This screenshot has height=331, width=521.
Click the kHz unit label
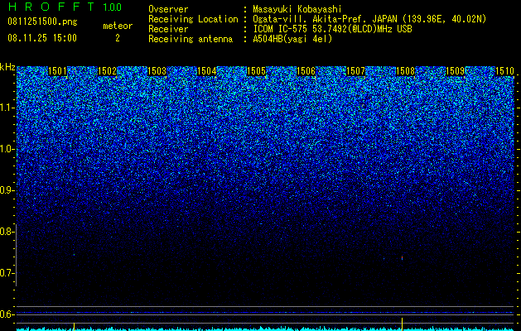[7, 67]
